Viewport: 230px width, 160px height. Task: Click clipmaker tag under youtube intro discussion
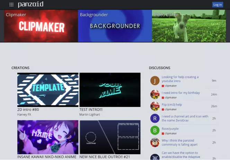pyautogui.click(x=169, y=86)
